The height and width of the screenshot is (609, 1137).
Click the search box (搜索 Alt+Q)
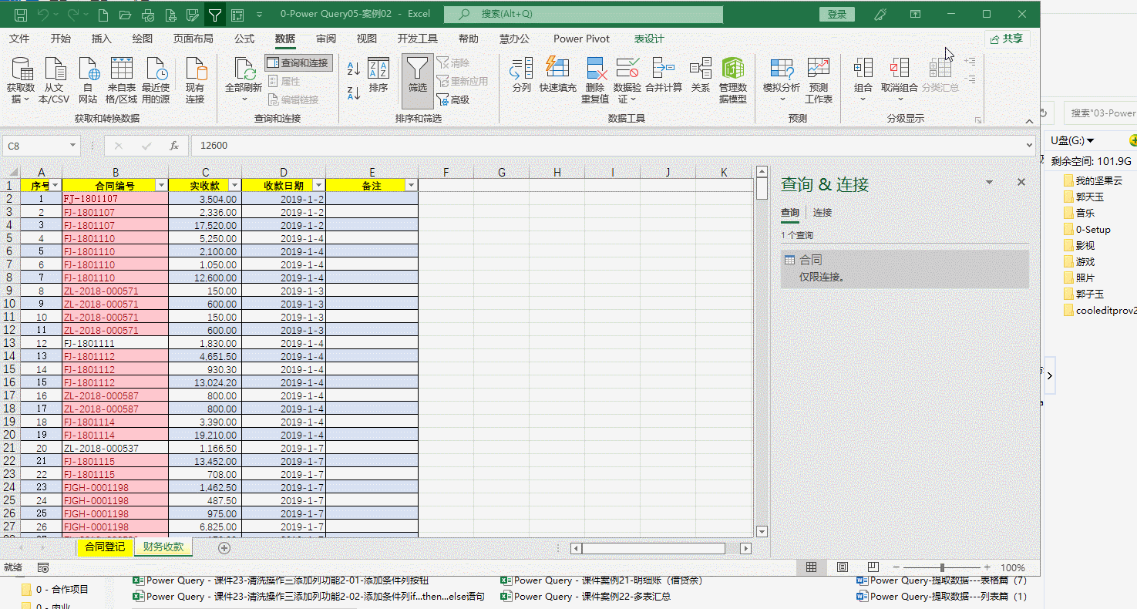coord(583,15)
